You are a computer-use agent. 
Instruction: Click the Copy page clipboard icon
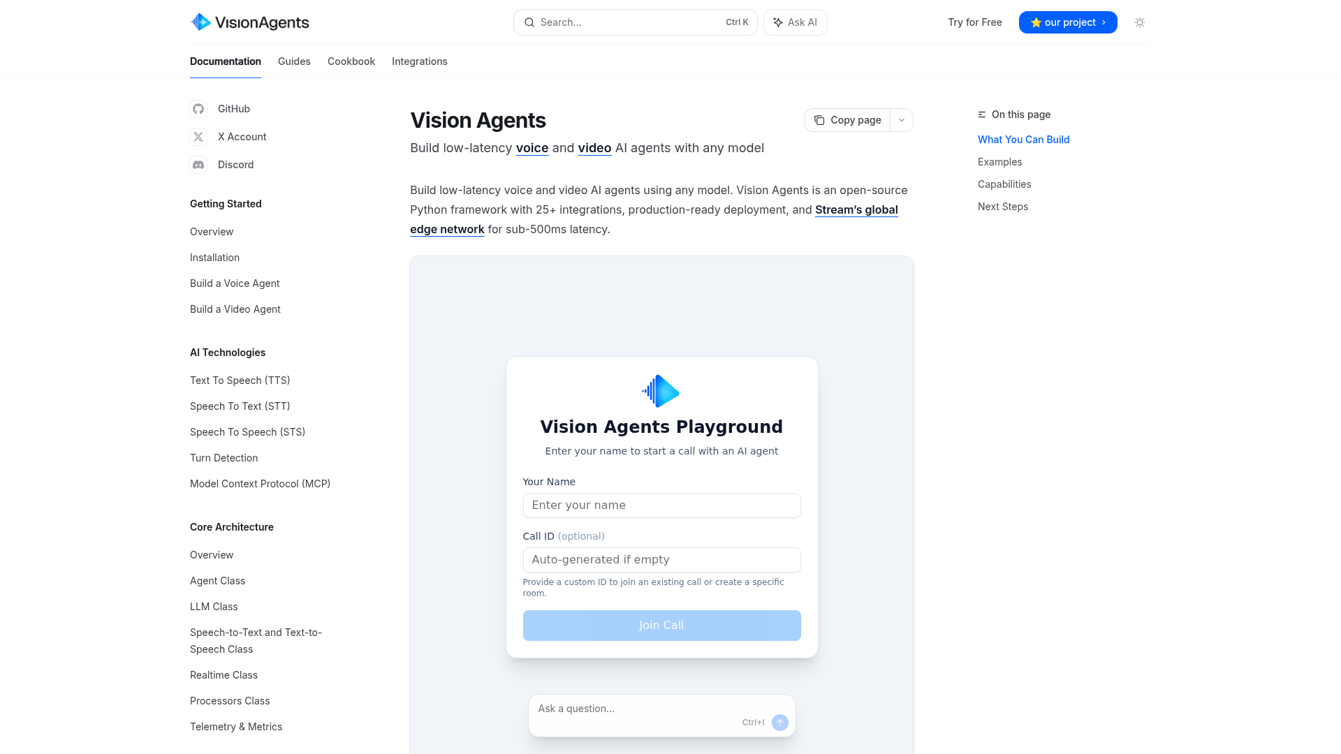pyautogui.click(x=819, y=120)
